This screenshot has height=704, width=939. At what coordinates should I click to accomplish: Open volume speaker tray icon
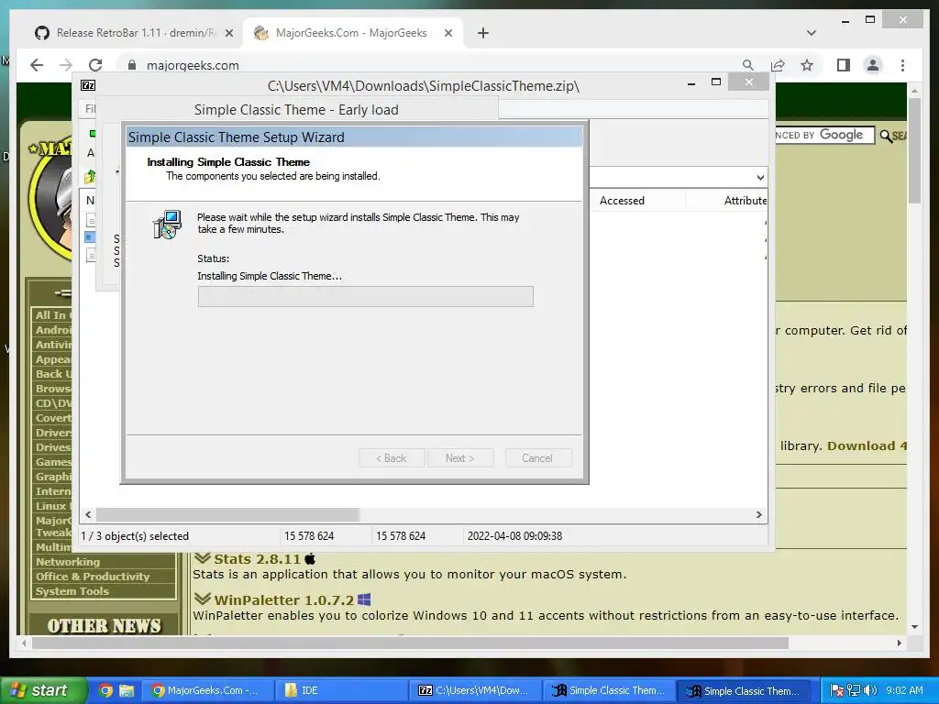coord(869,691)
